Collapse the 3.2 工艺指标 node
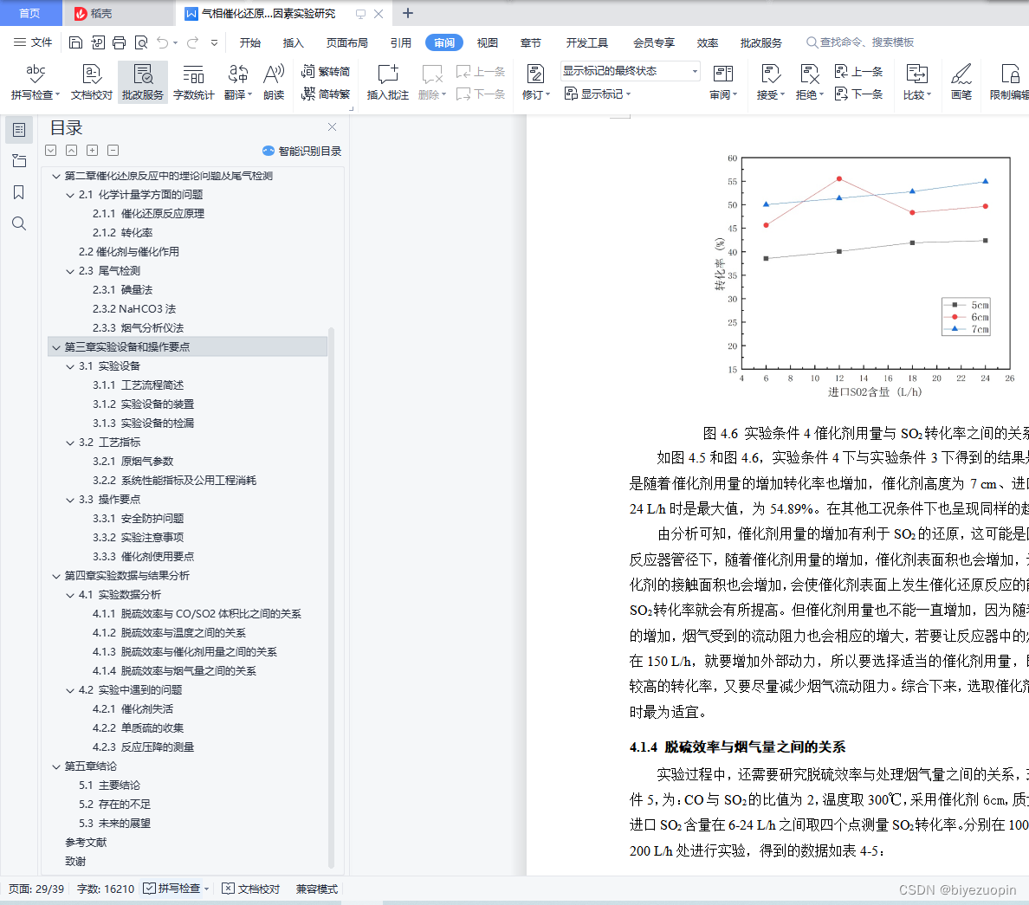Viewport: 1029px width, 905px height. point(70,443)
